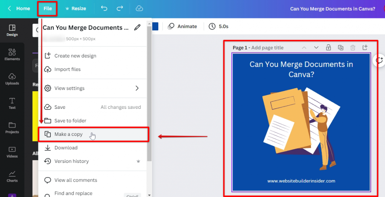This screenshot has height=197, width=385.
Task: Click the cloud save status icon
Action: (139, 8)
